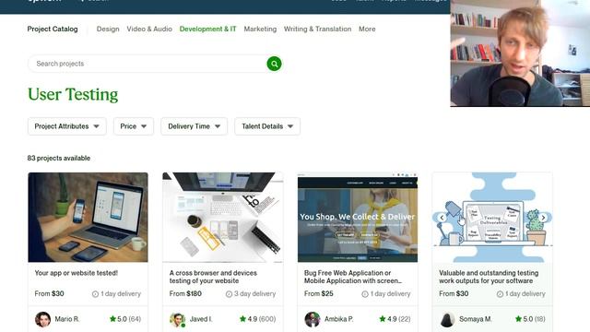Click the User Testing heading
The height and width of the screenshot is (332, 590).
click(73, 94)
